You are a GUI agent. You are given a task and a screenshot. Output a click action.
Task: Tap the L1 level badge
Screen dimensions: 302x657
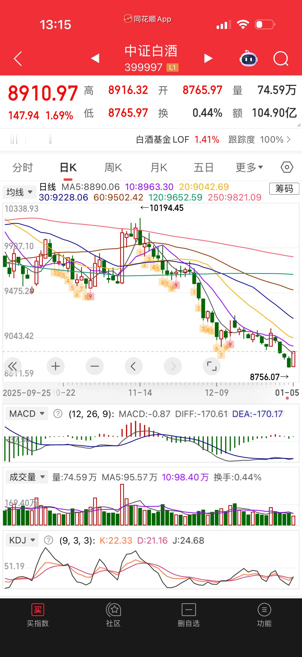(x=173, y=67)
